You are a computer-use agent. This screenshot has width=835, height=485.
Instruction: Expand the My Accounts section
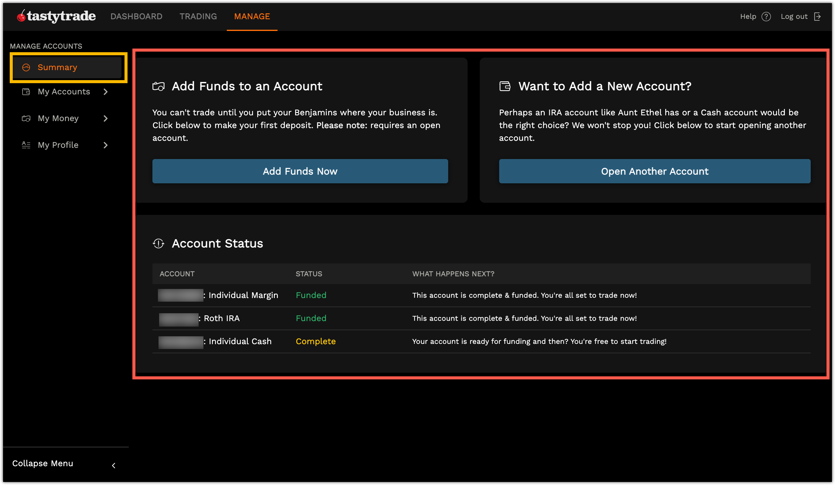[105, 92]
